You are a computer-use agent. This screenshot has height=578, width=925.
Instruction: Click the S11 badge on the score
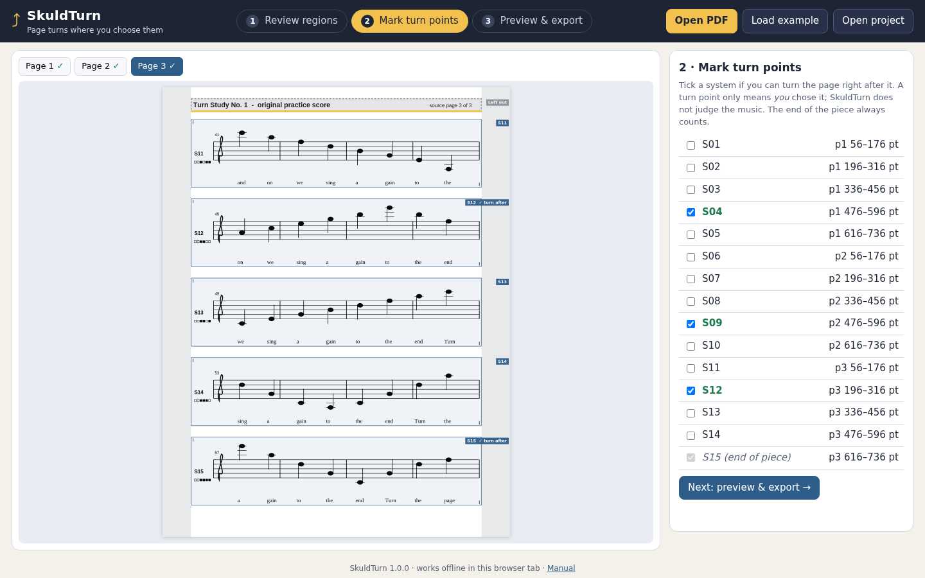(502, 123)
